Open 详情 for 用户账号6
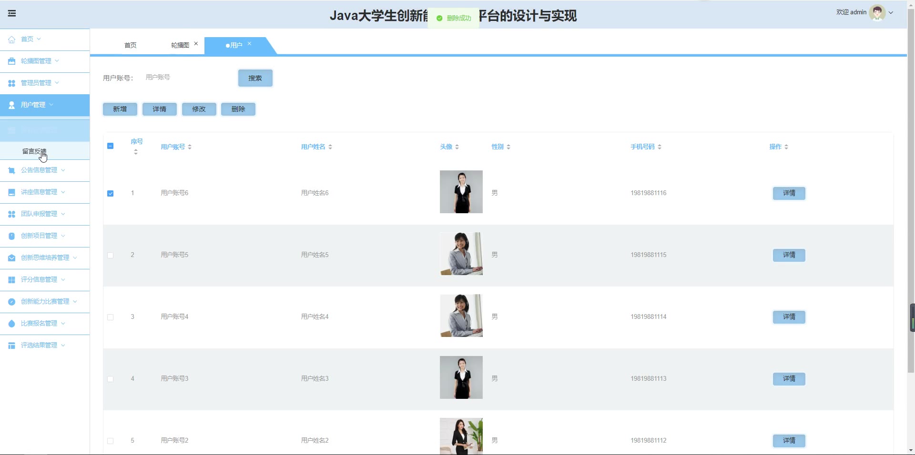This screenshot has height=455, width=915. click(789, 193)
